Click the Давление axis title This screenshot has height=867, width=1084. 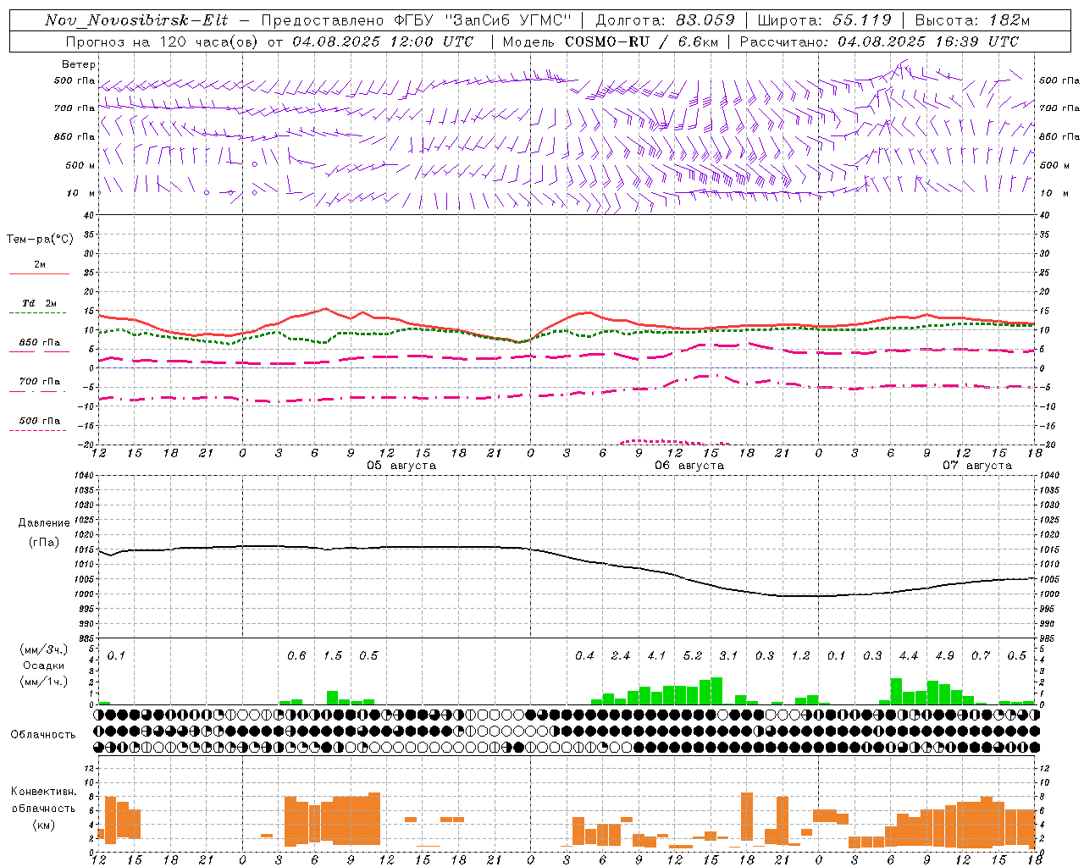click(x=44, y=523)
